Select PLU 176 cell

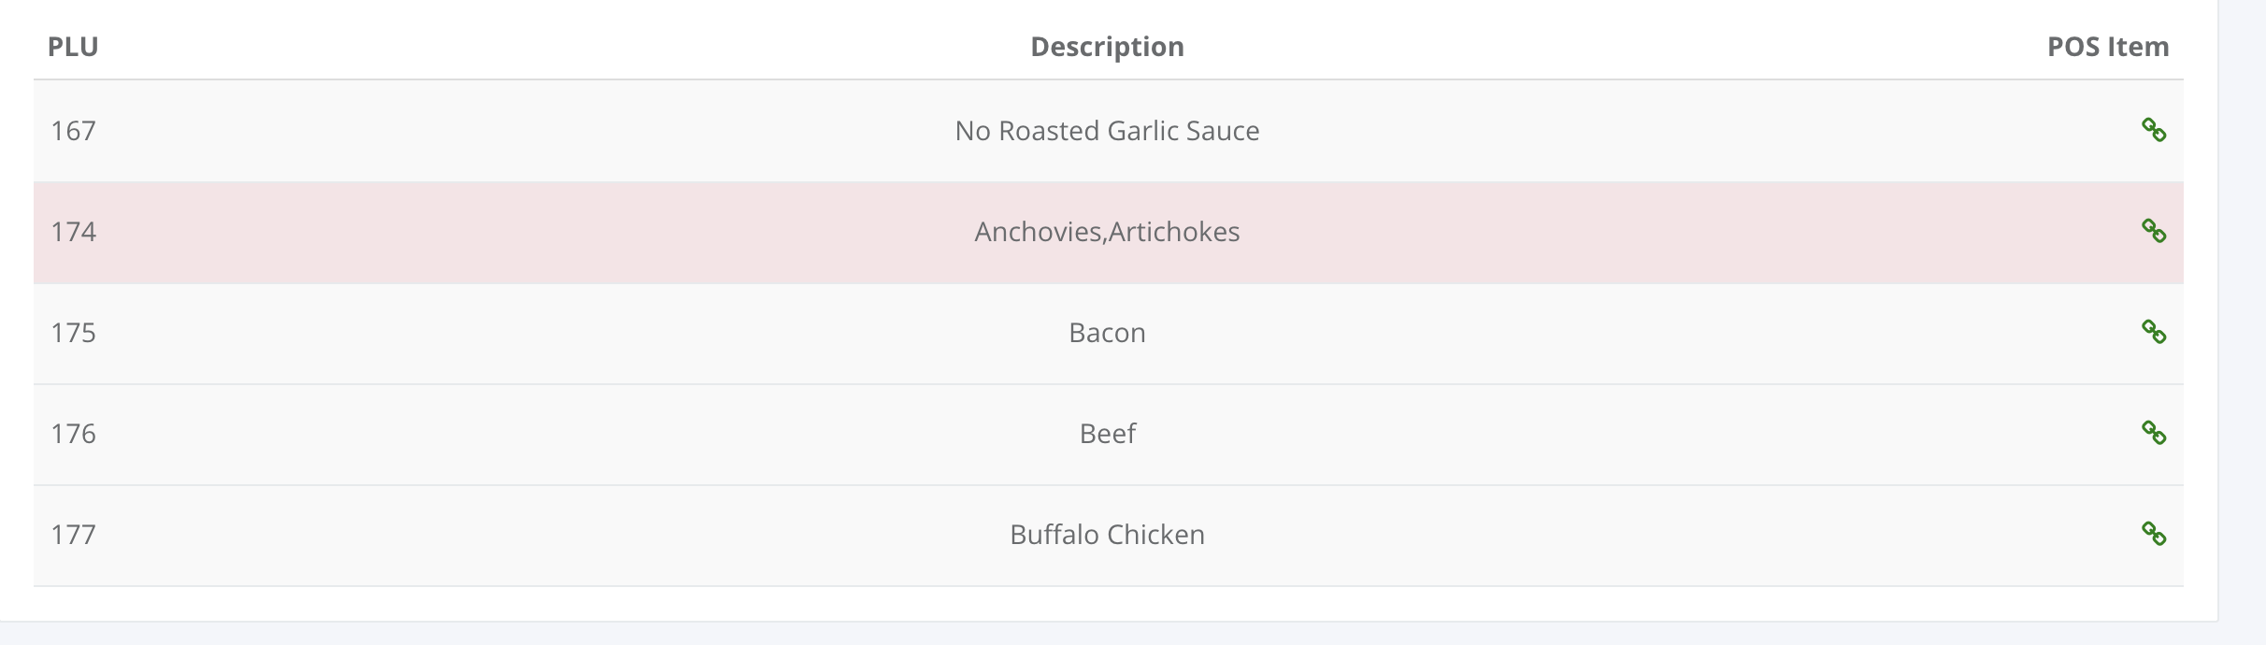(73, 434)
